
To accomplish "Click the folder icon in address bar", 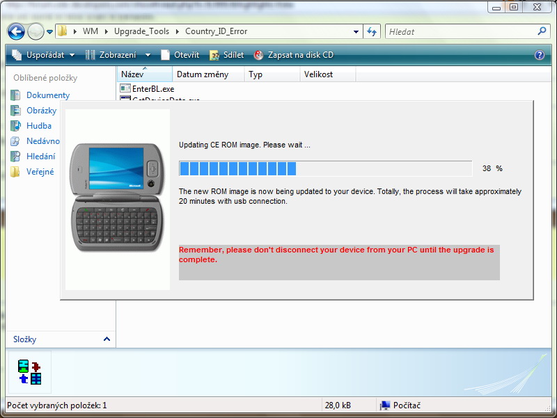I will pyautogui.click(x=62, y=31).
